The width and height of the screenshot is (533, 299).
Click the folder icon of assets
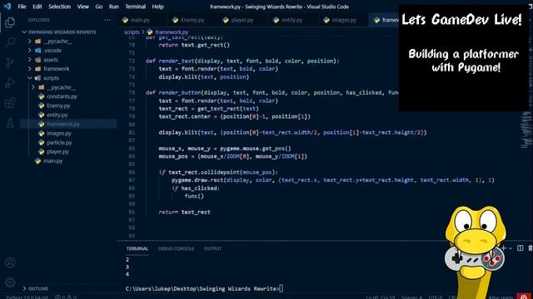tap(38, 60)
